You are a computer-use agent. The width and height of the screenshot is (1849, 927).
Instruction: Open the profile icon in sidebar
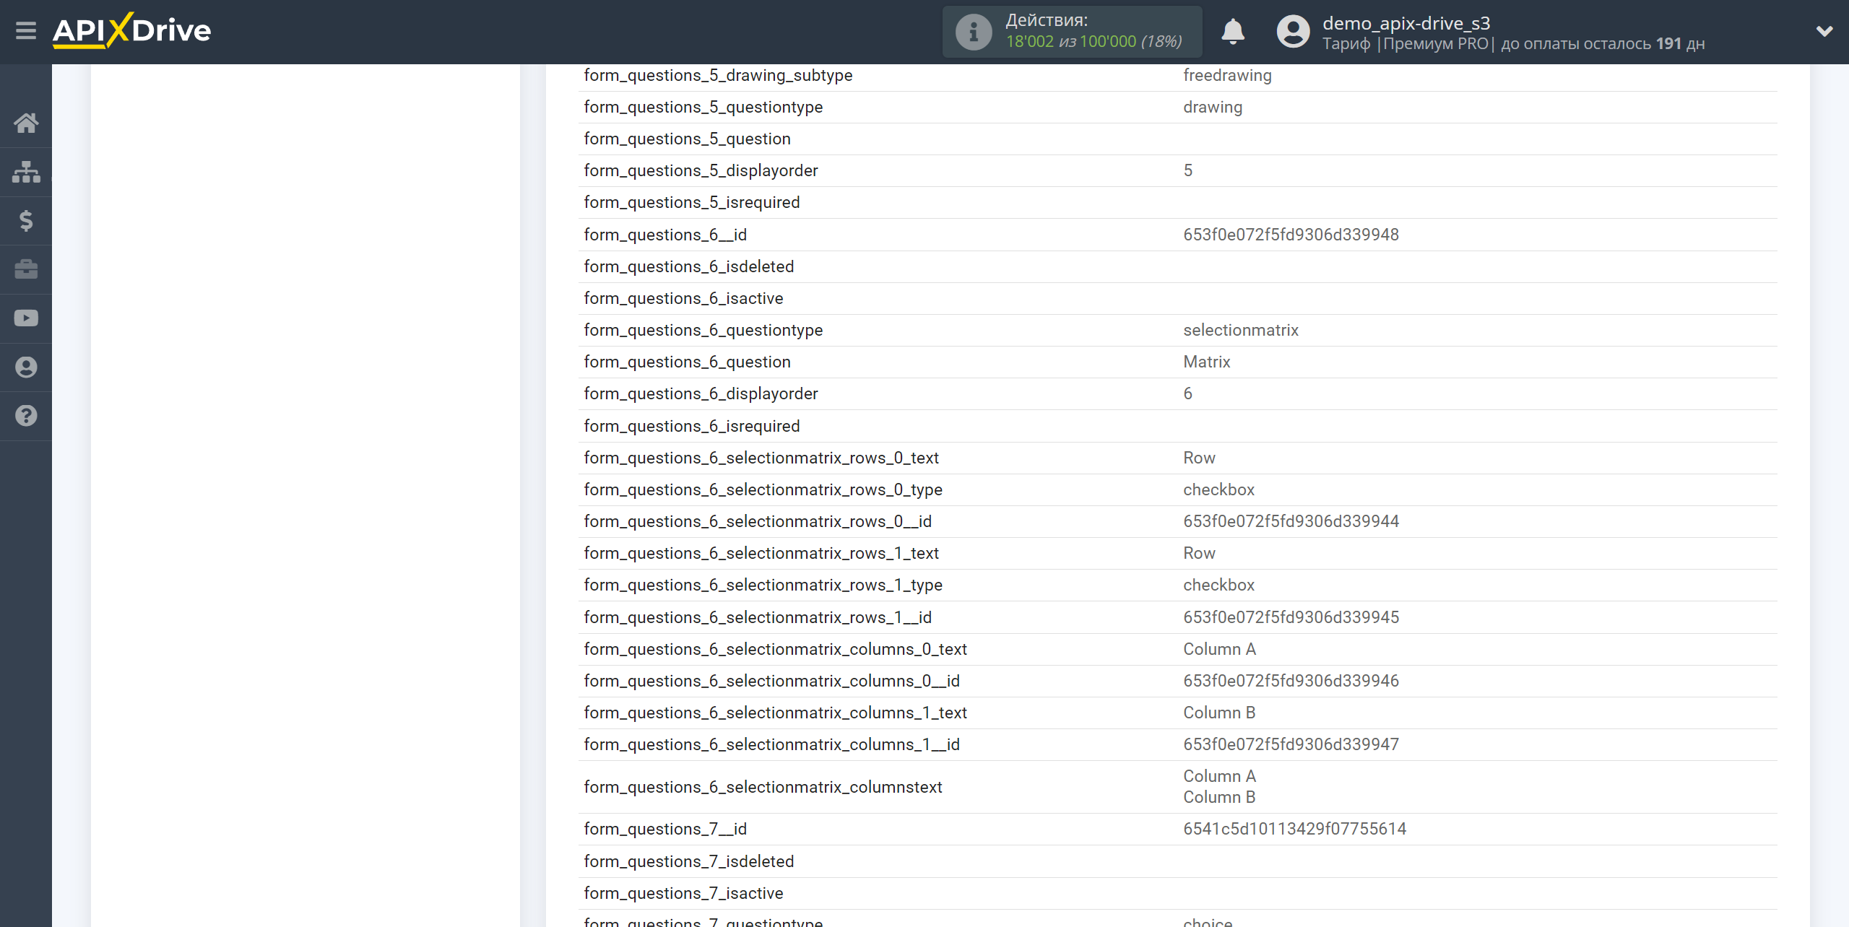26,367
